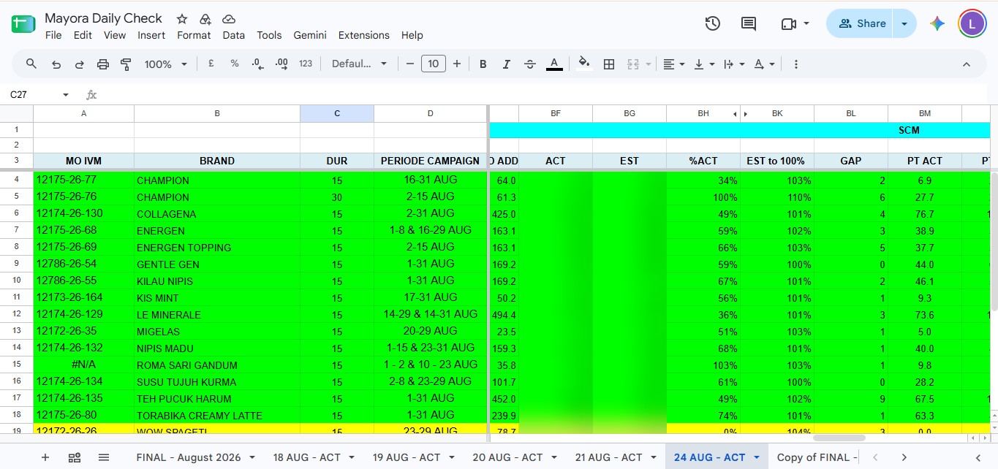
Task: Go to Sheets home icon
Action: point(23,24)
